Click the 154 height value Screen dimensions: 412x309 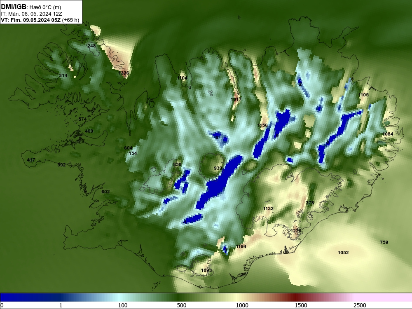[x=133, y=153]
